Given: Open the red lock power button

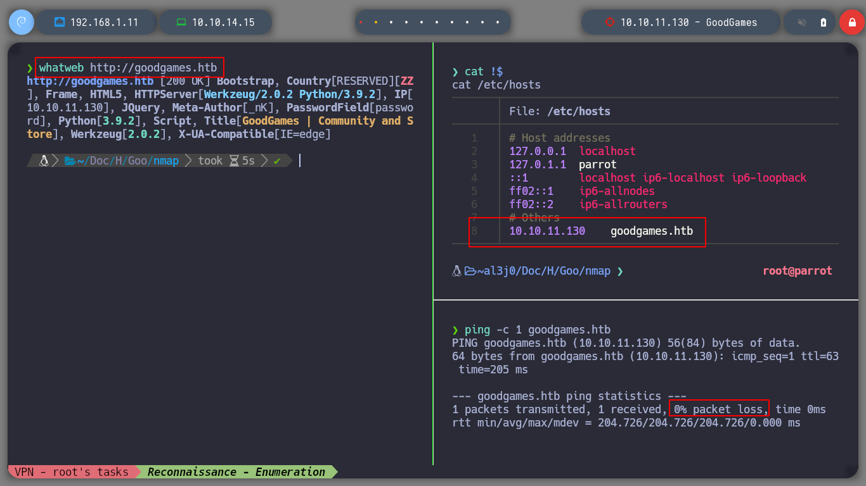Looking at the screenshot, I should point(852,22).
